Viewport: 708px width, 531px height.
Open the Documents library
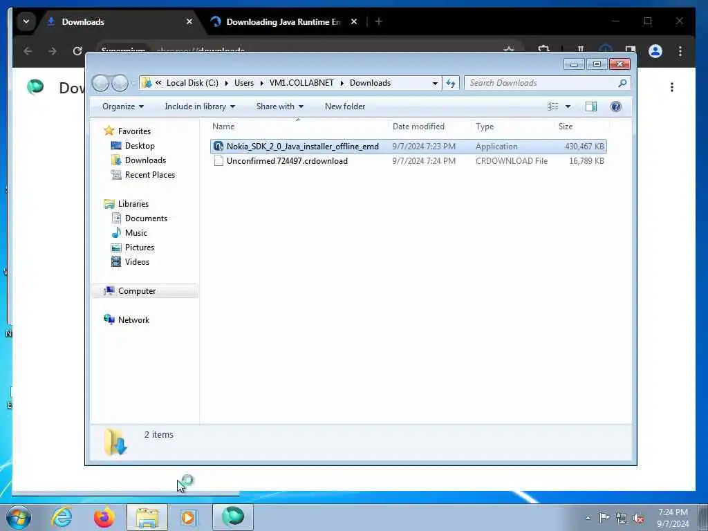[x=146, y=218]
